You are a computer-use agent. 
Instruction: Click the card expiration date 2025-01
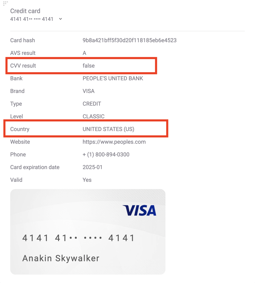coord(92,167)
